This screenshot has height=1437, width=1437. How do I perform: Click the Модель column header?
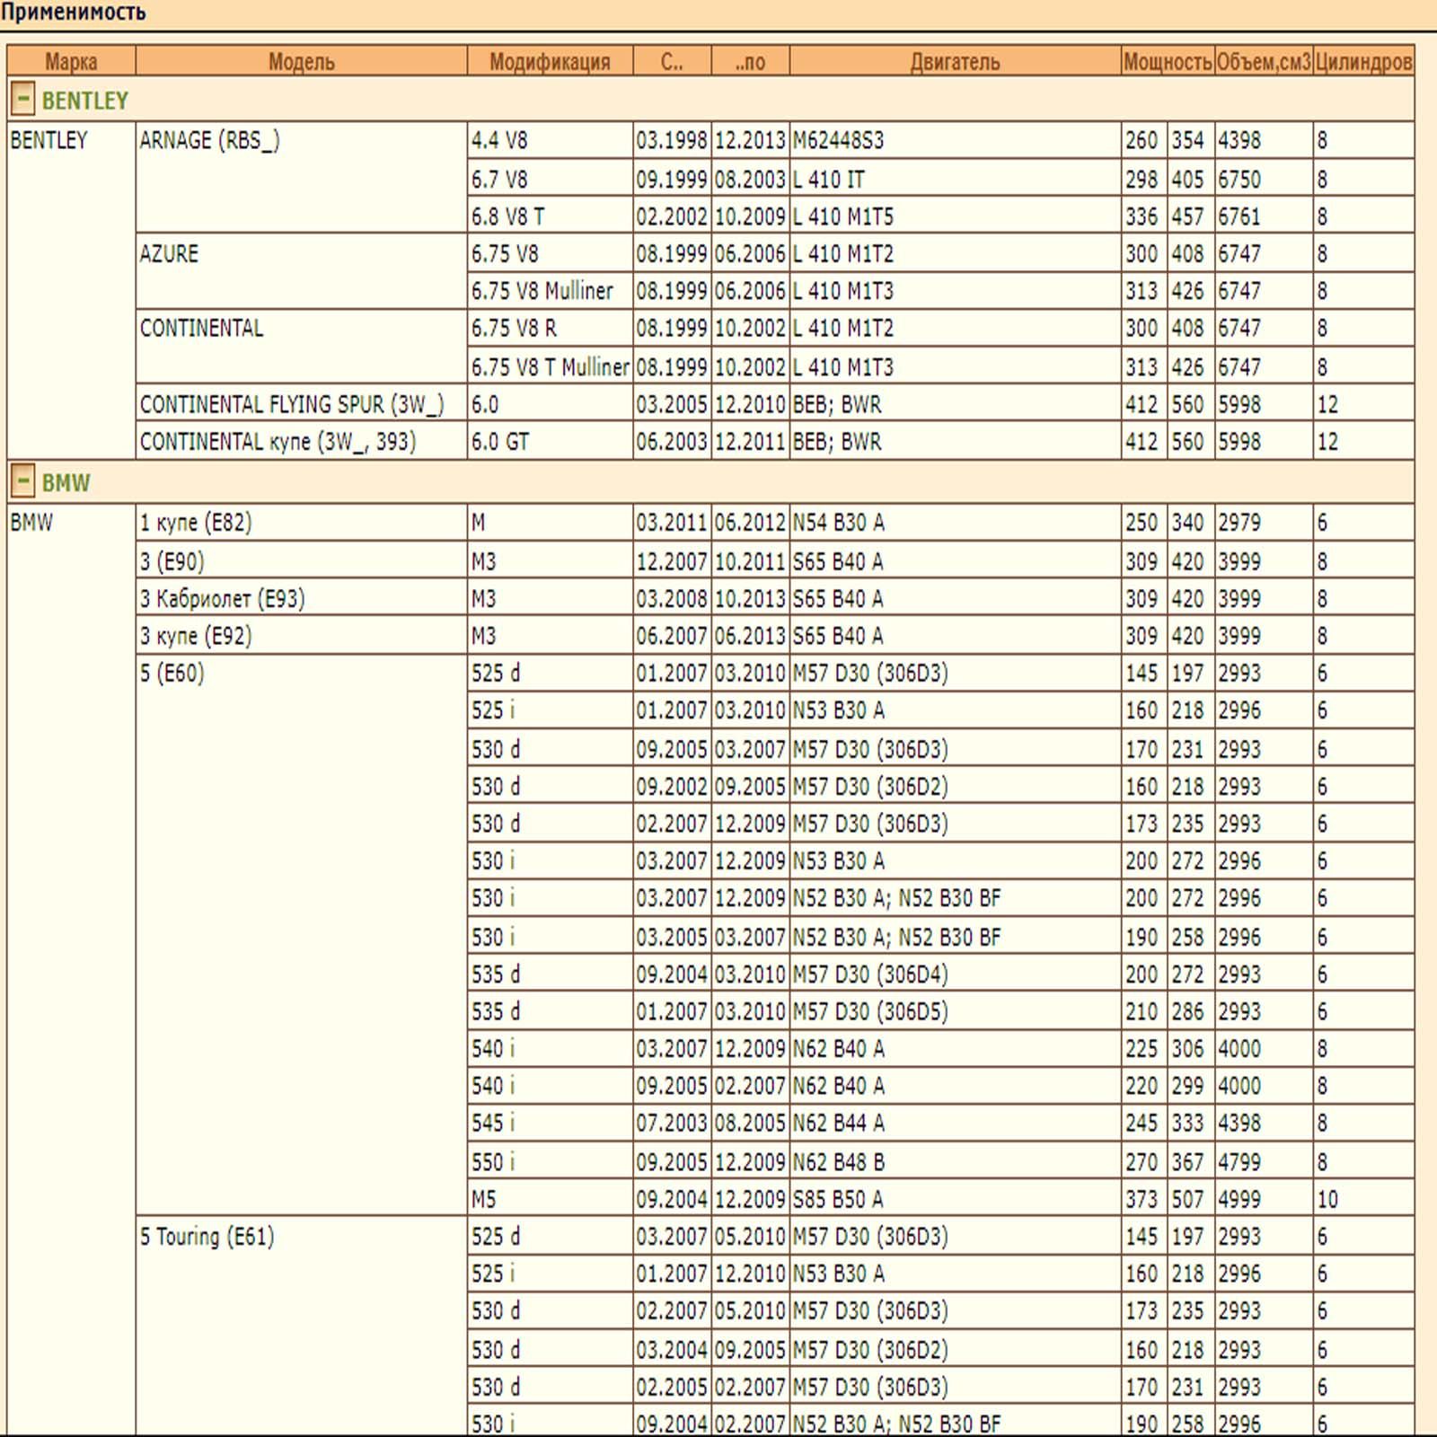point(301,61)
